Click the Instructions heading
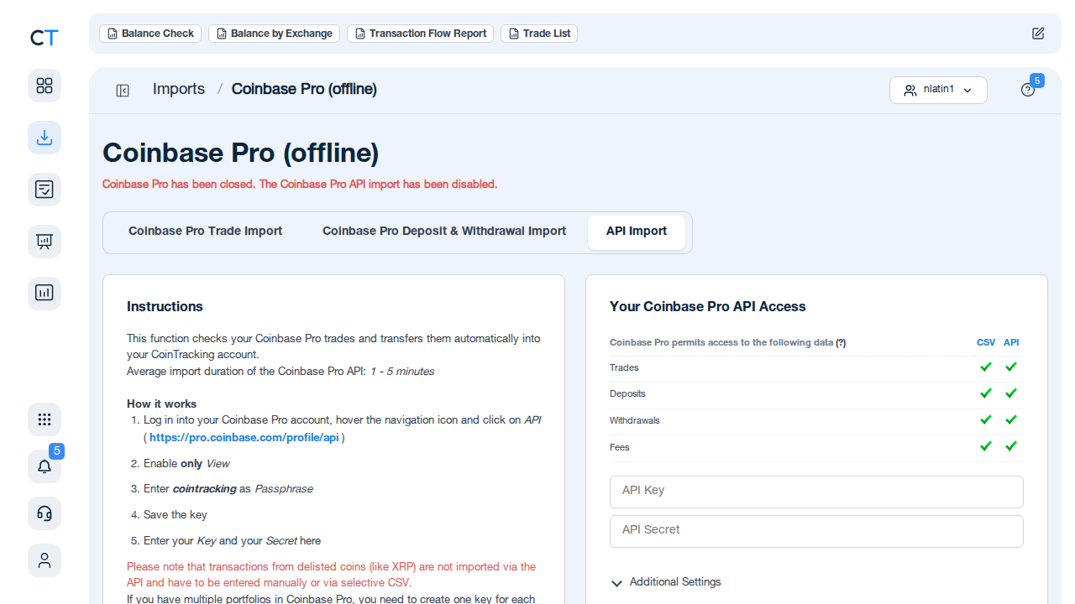 [x=165, y=307]
